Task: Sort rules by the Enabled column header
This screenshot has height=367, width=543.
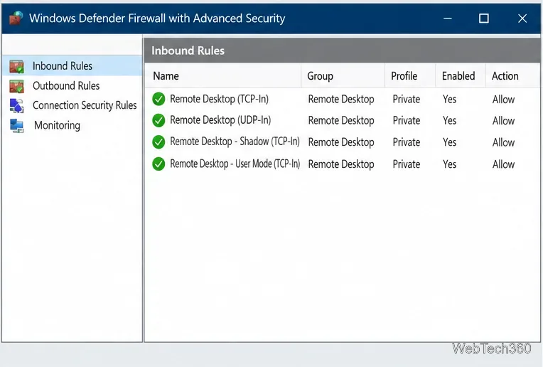Action: pyautogui.click(x=461, y=76)
